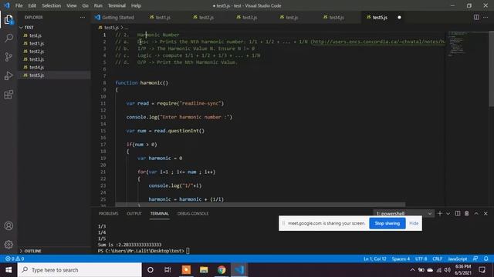Open the Edit menu
The height and width of the screenshot is (277, 494).
(x=32, y=5)
